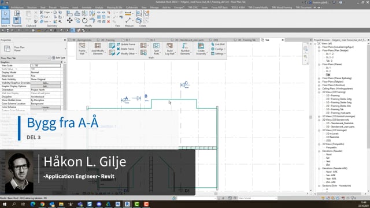Choose the Copy tool next to Move

(x=77, y=21)
